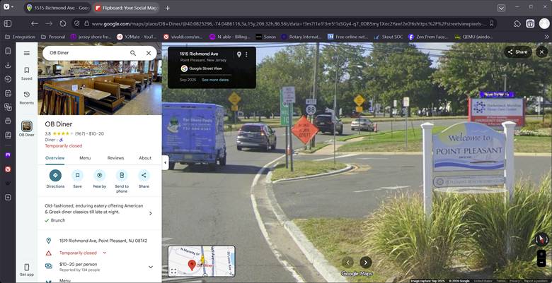Open Street View three-dot options menu
552x283 pixels.
[x=247, y=54]
